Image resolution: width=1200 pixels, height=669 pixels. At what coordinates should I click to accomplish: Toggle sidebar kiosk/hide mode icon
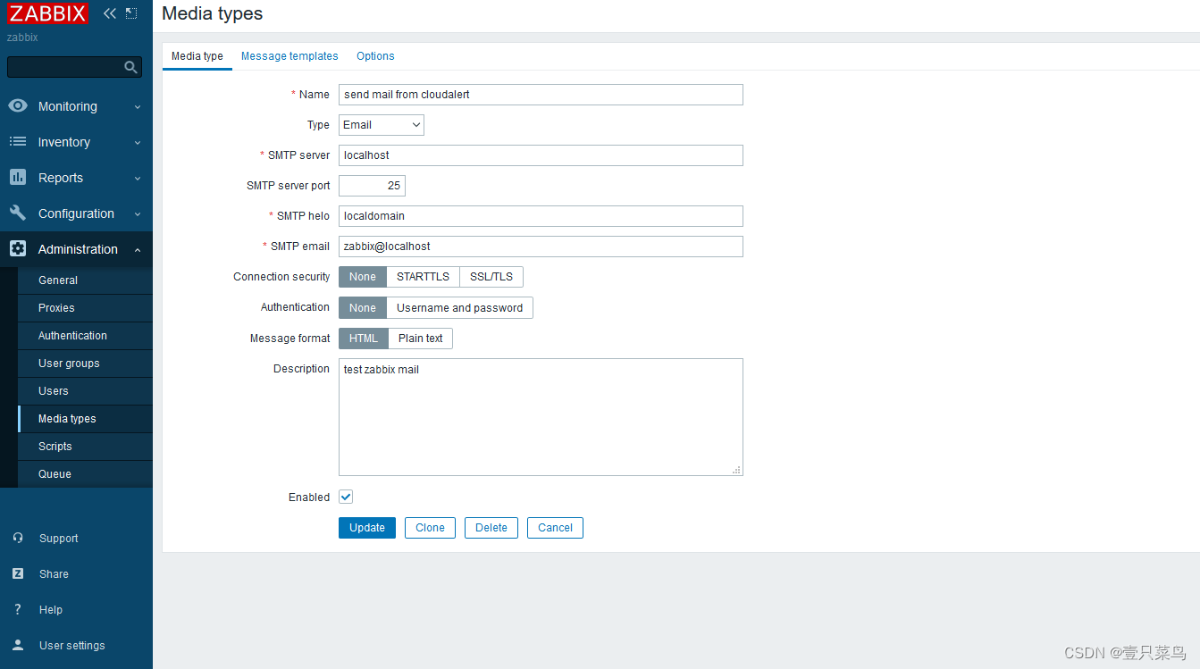[131, 13]
